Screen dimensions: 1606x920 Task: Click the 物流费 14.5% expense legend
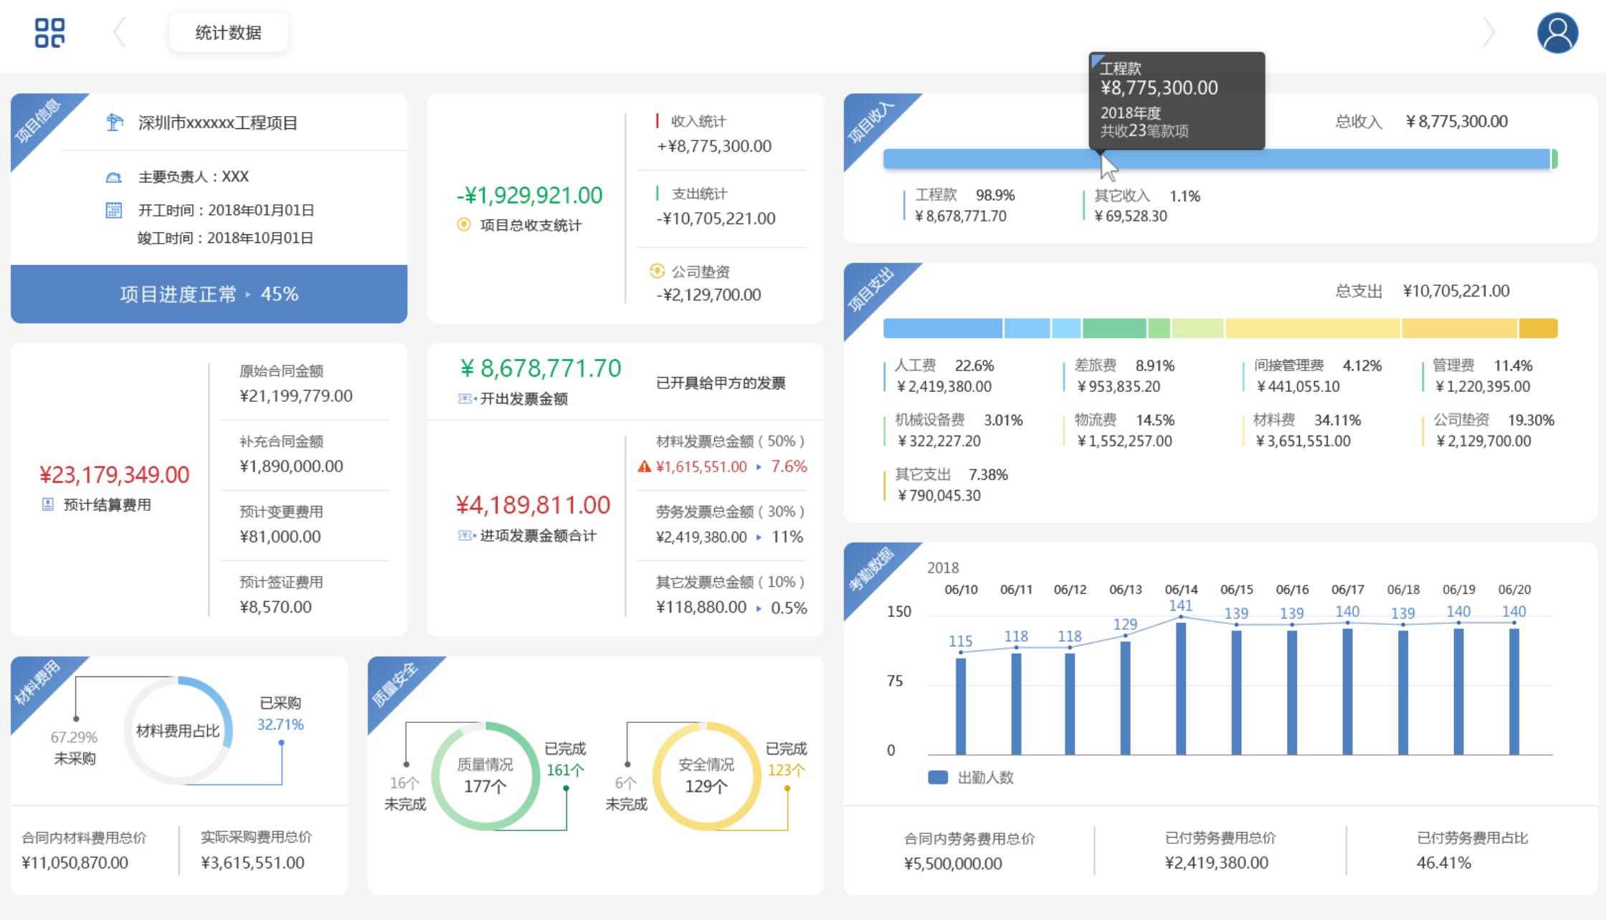(x=1118, y=430)
